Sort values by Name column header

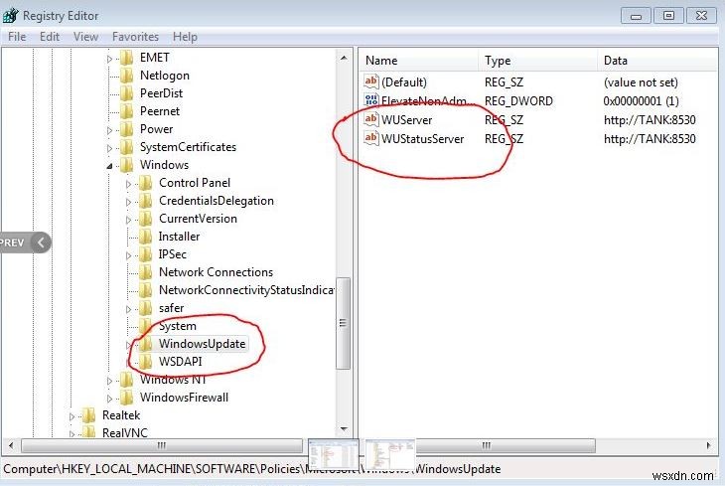[x=418, y=61]
